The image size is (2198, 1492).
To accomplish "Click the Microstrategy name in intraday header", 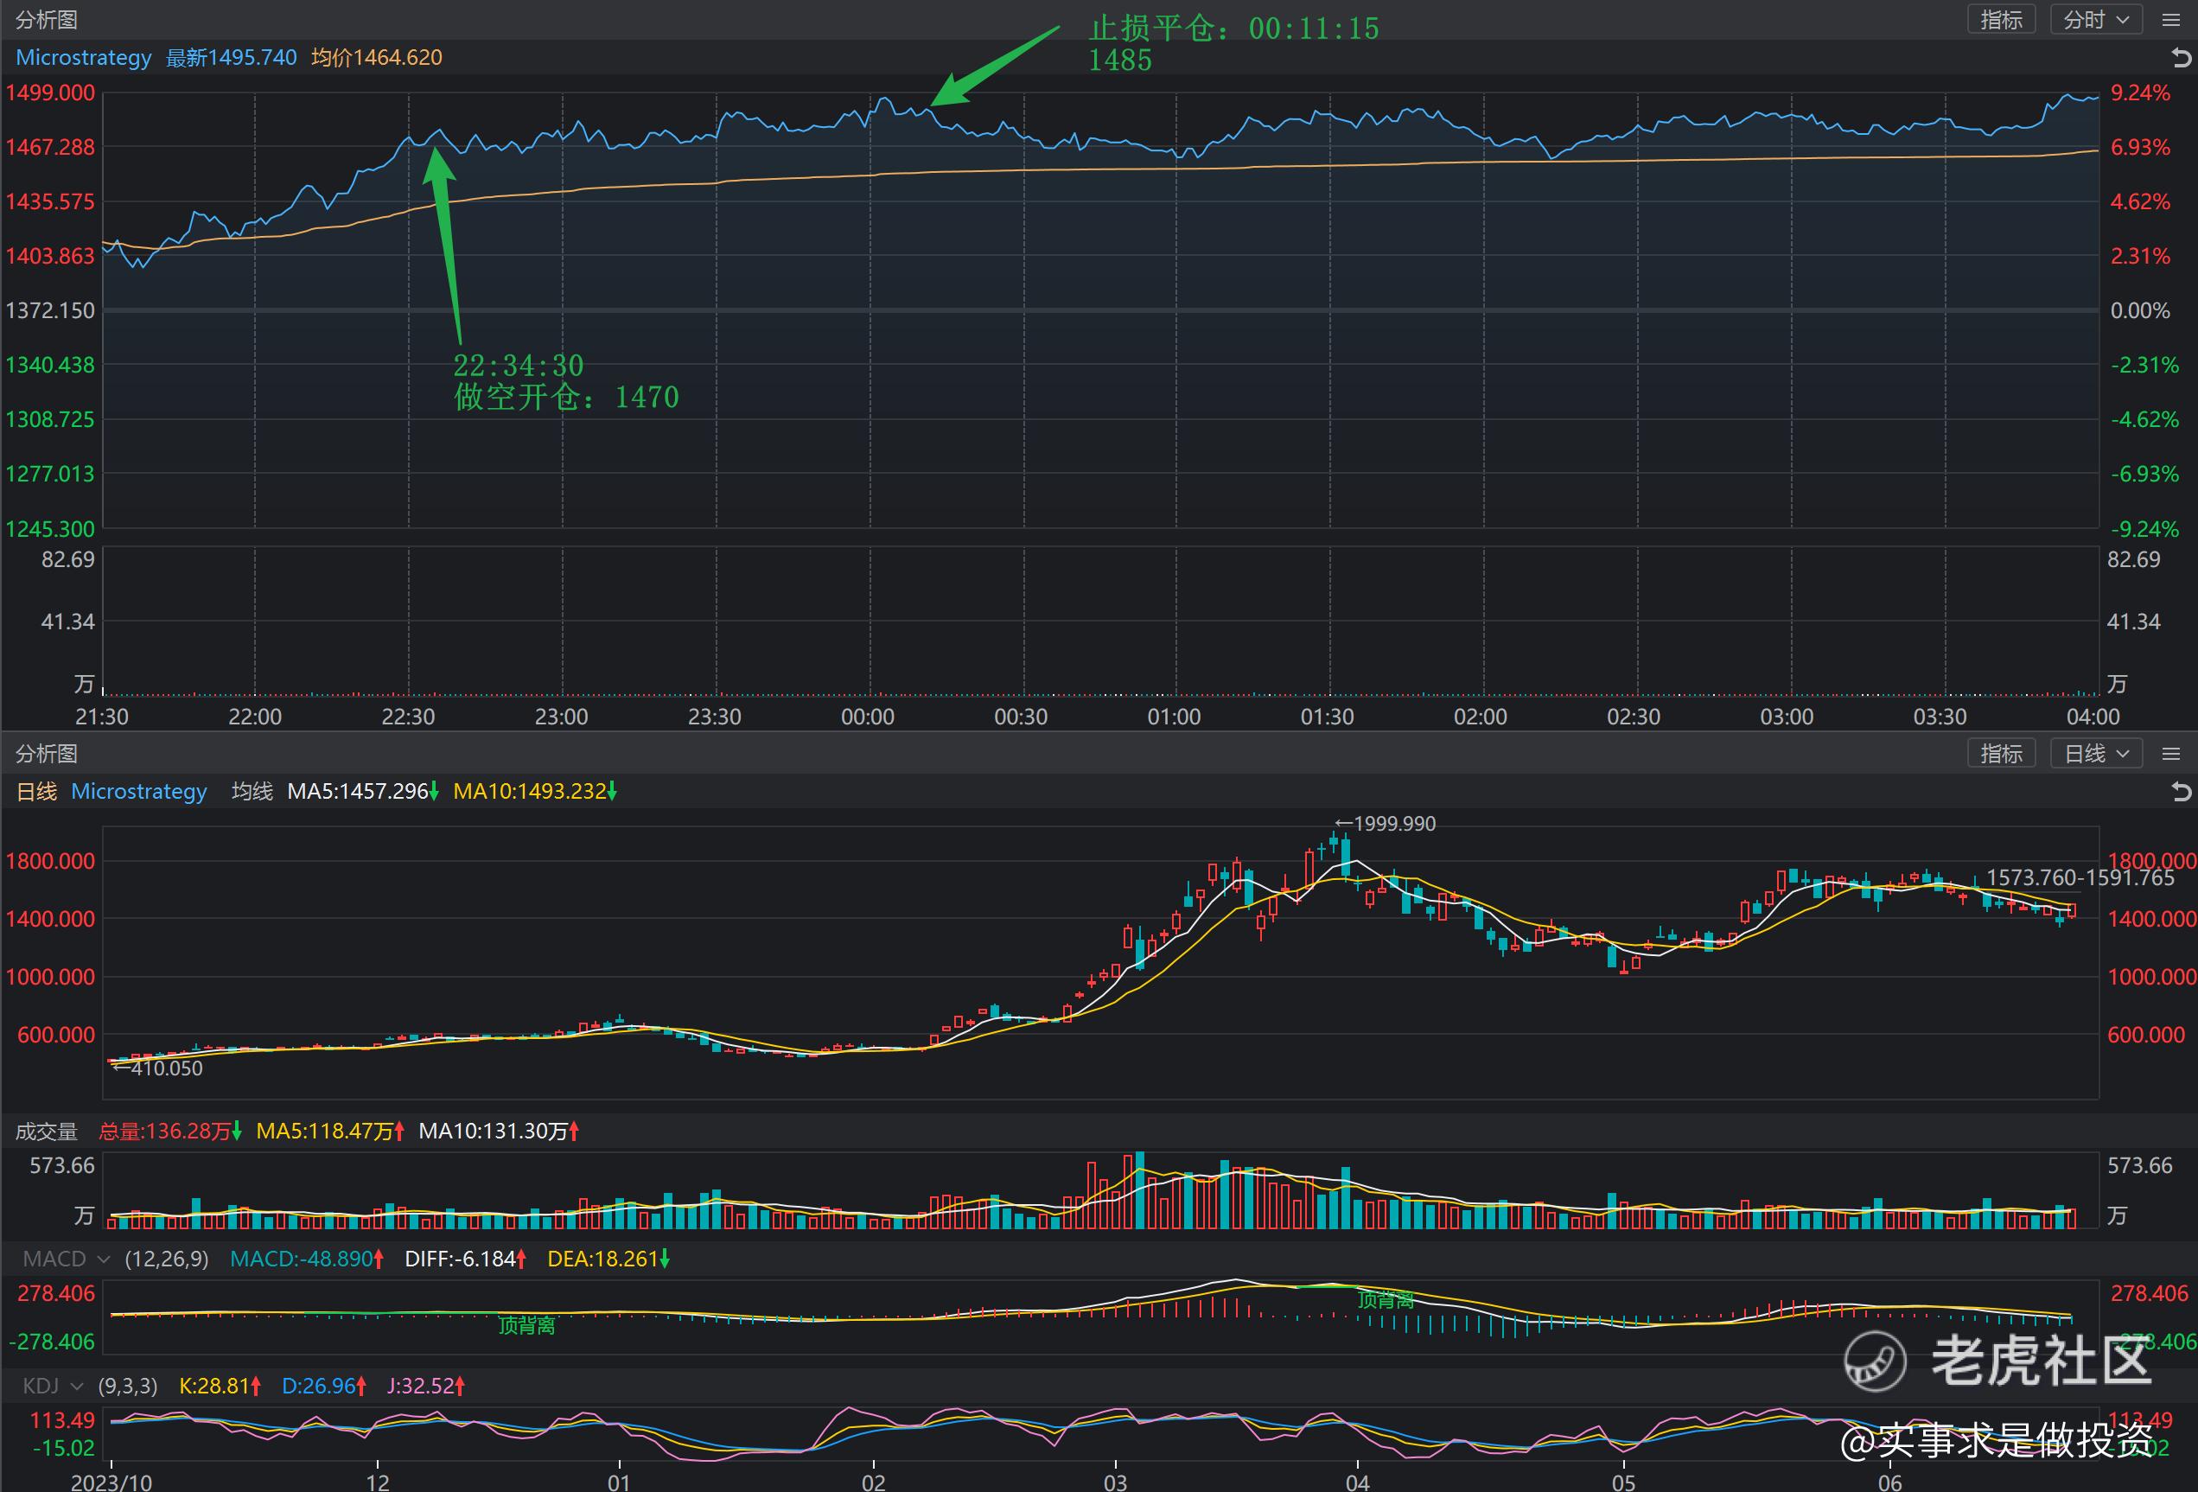I will pos(83,58).
